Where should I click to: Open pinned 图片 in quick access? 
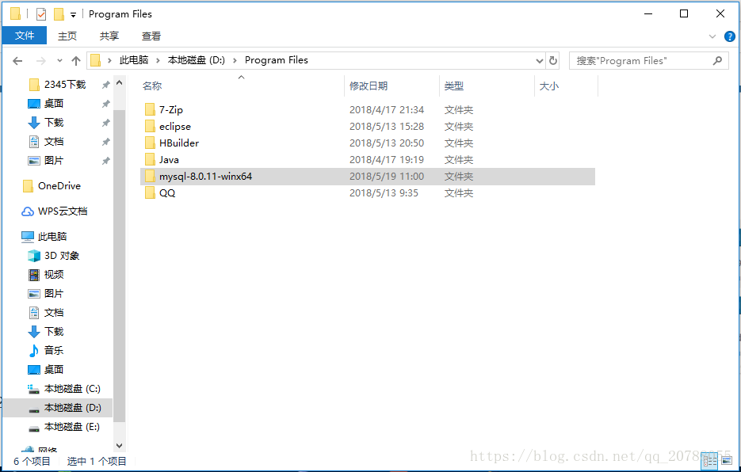(53, 161)
